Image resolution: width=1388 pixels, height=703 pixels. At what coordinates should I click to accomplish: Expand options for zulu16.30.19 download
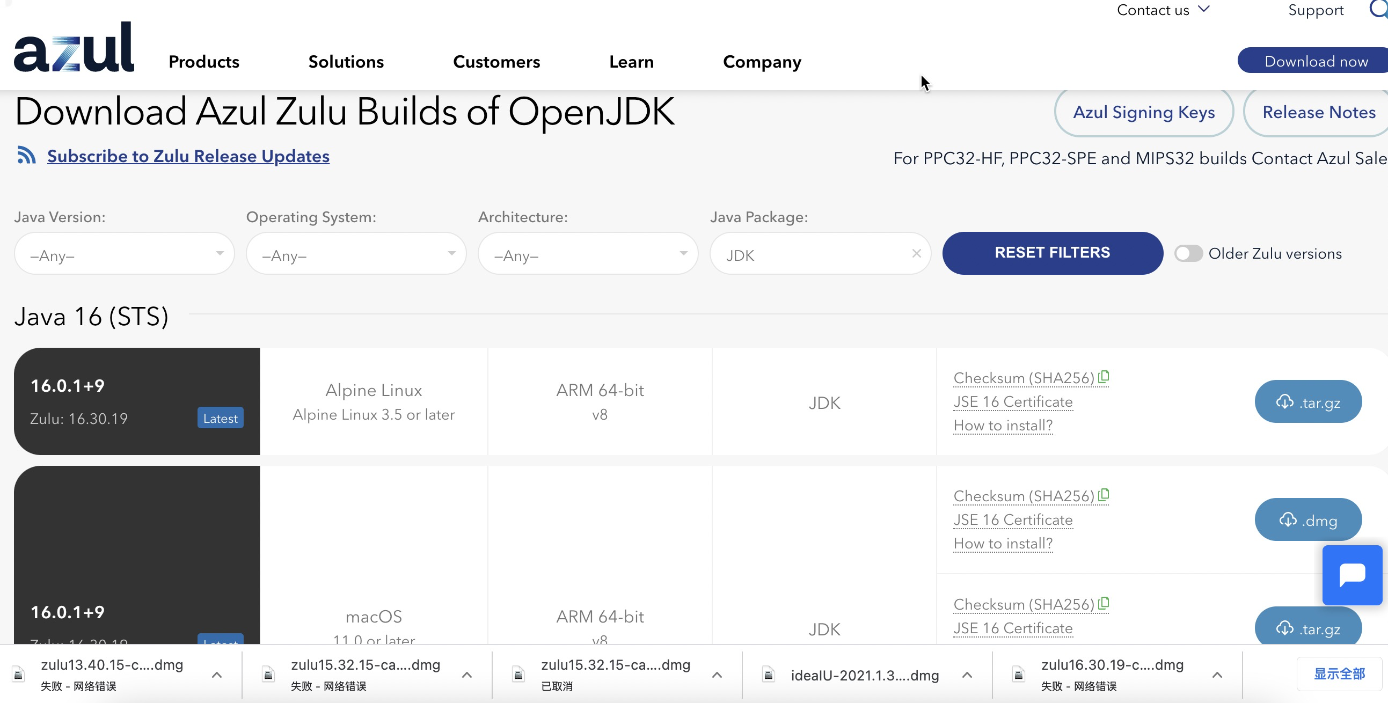click(x=1217, y=675)
